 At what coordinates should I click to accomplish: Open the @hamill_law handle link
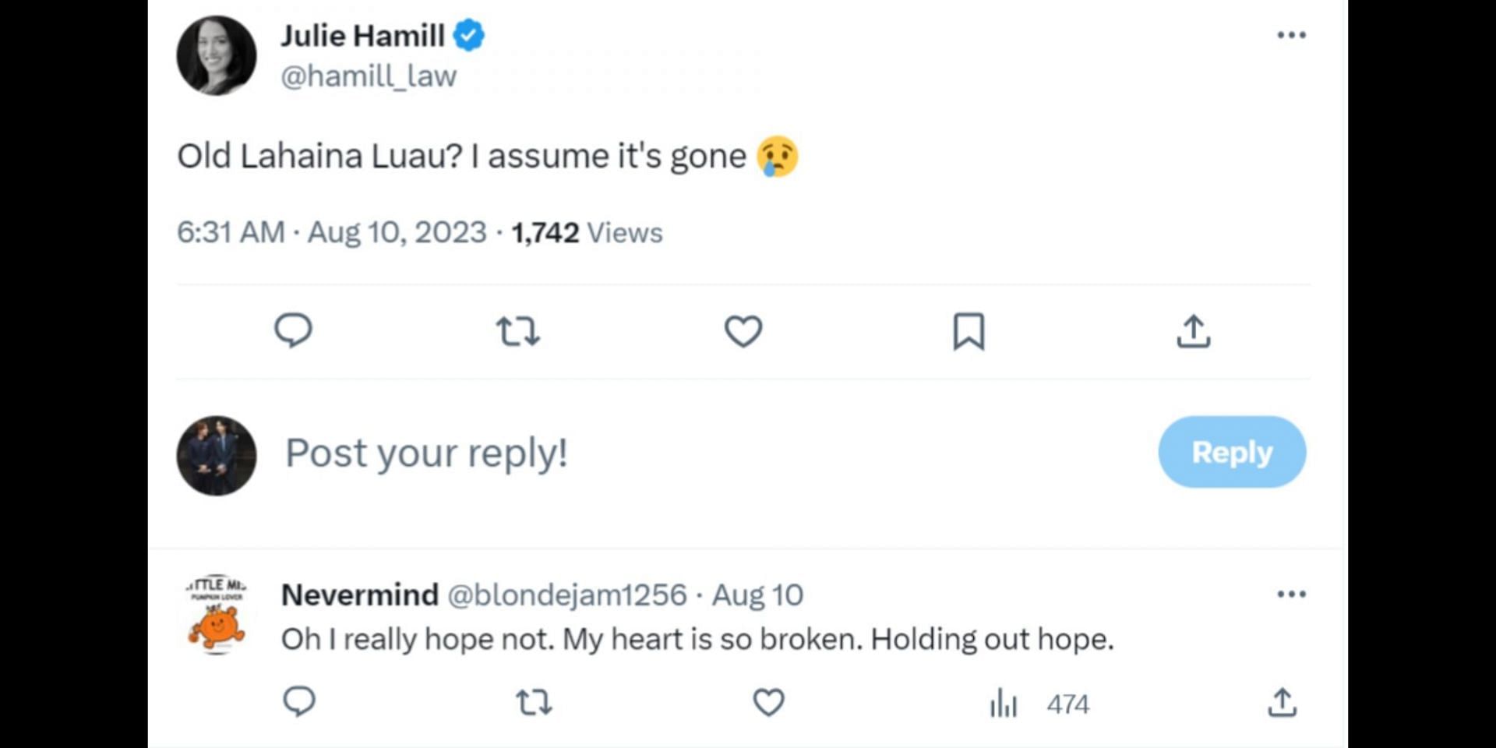coord(369,76)
